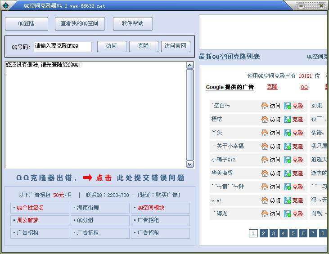The image size is (329, 254).
Task: Click clone disk icon in 丫头 row
Action: pyautogui.click(x=288, y=133)
